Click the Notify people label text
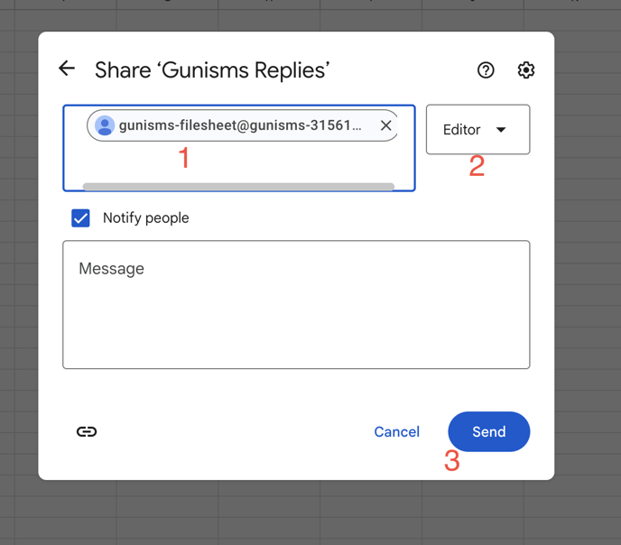Viewport: 621px width, 545px height. coord(145,218)
